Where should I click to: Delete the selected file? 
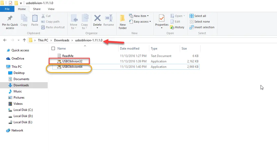tap(97, 20)
